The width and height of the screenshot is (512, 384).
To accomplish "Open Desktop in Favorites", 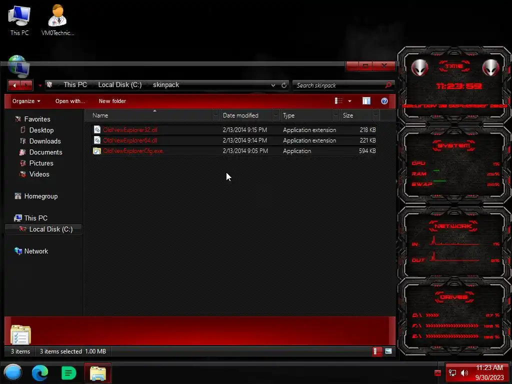I will tap(37, 130).
